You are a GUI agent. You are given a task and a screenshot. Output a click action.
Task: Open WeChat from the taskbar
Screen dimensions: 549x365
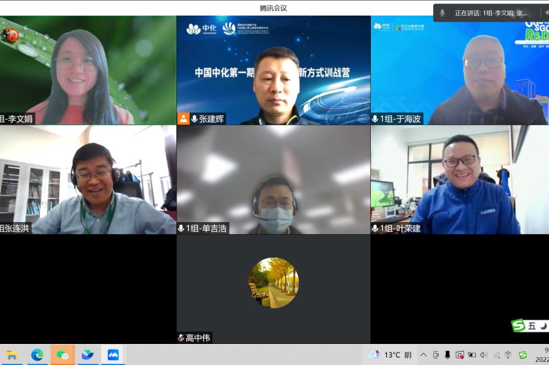(62, 354)
